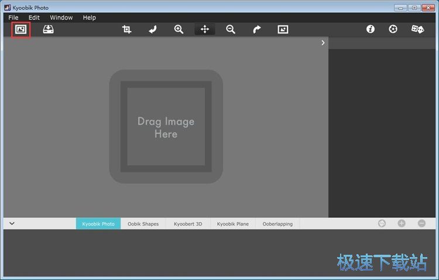Click the open image icon in toolbar
The image size is (439, 280).
click(x=21, y=29)
